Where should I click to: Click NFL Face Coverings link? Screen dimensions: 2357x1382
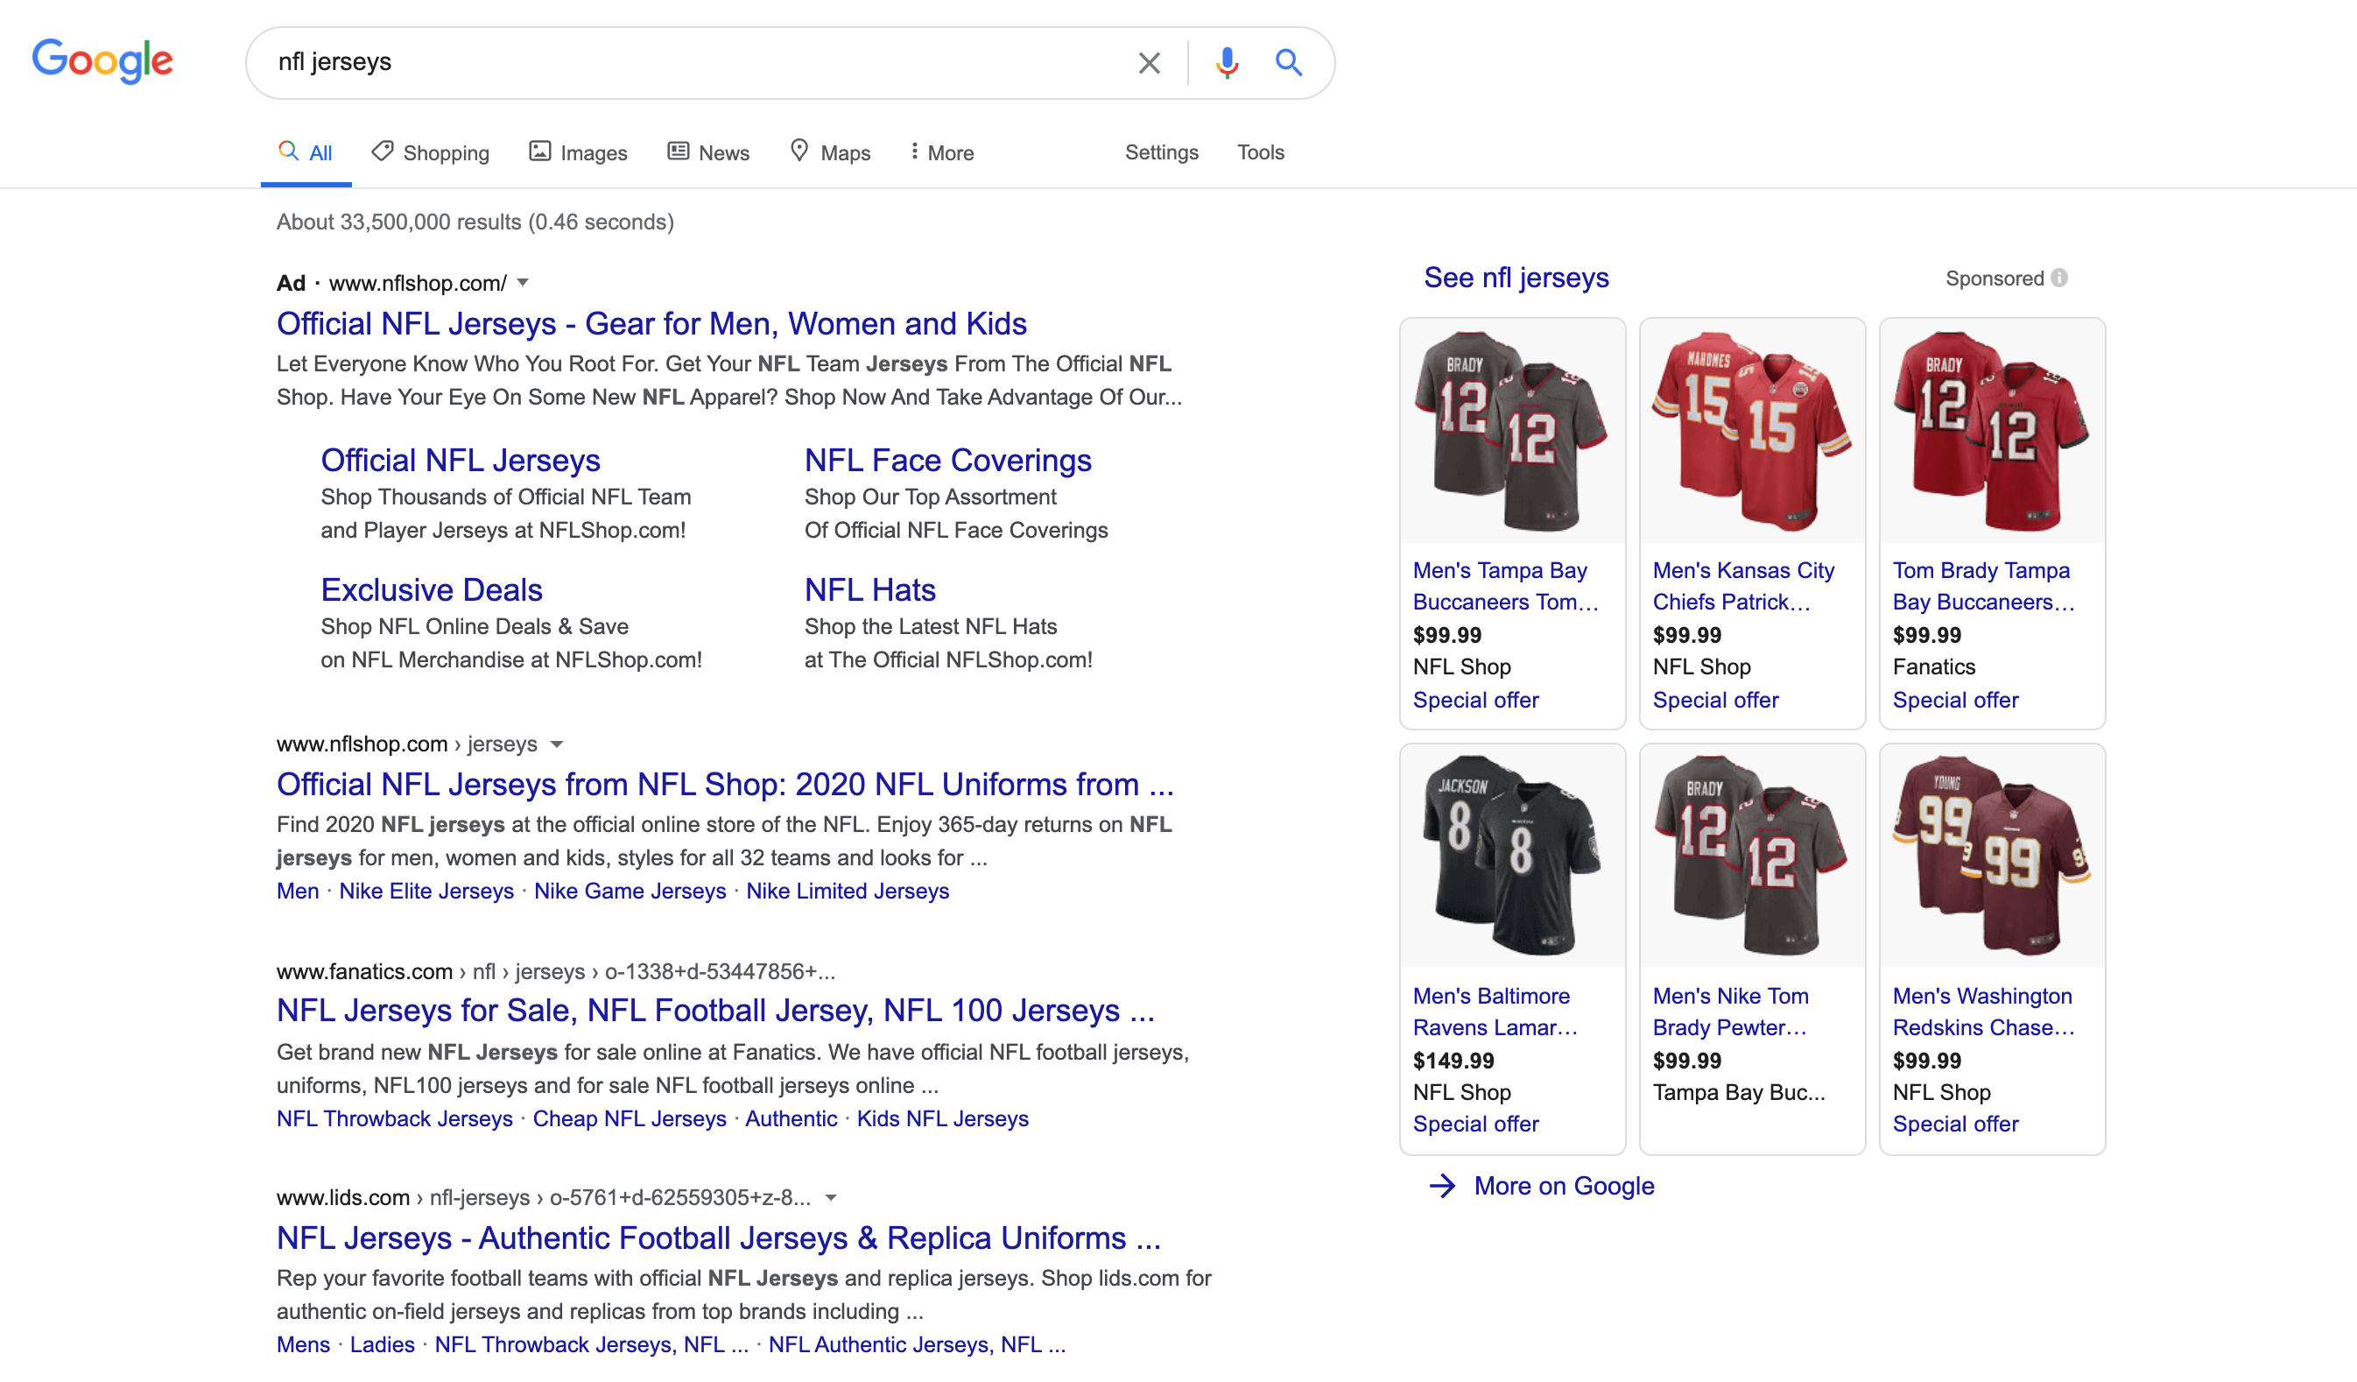point(947,457)
